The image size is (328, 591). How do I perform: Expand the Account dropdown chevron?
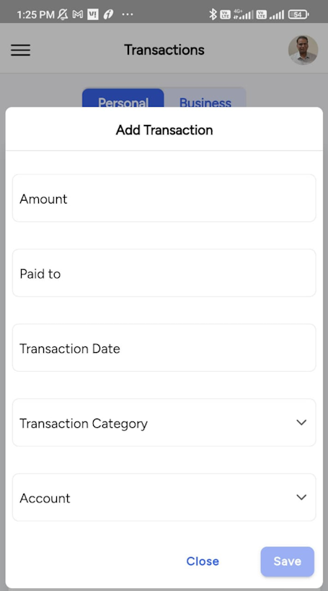coord(301,497)
